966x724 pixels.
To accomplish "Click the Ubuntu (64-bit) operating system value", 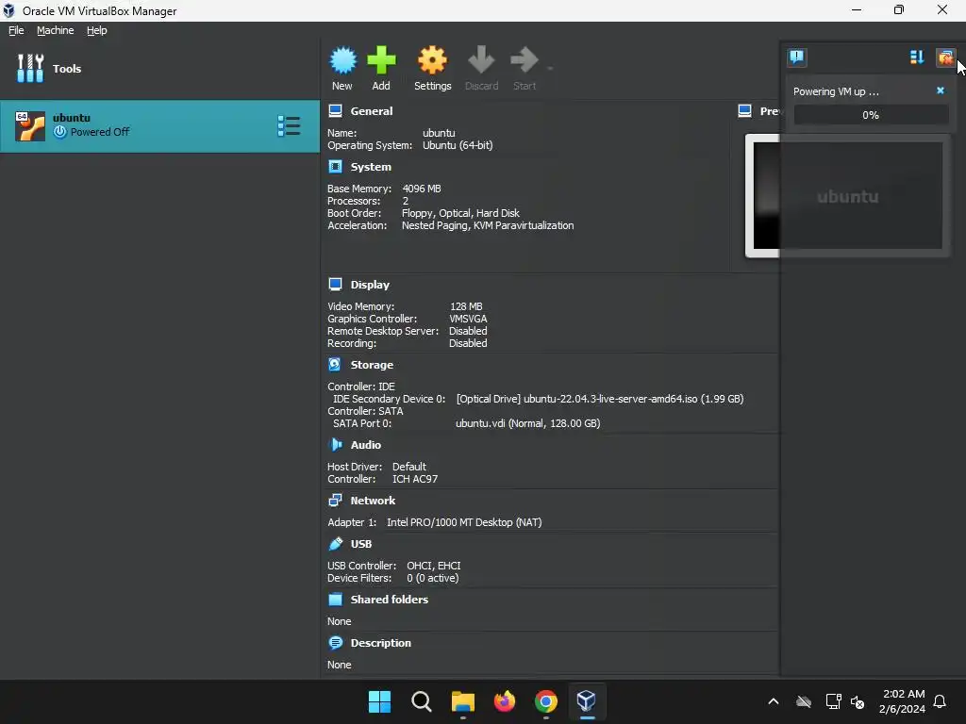I will (458, 146).
